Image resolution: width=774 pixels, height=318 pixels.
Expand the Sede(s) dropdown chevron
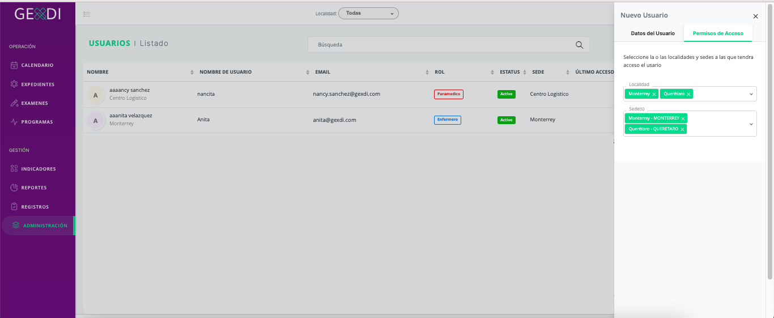coord(751,124)
